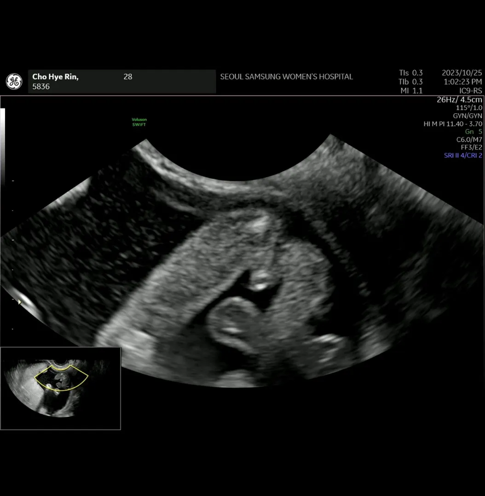The width and height of the screenshot is (485, 496).
Task: Click the grayscale bar at left edge
Action: click(x=3, y=146)
